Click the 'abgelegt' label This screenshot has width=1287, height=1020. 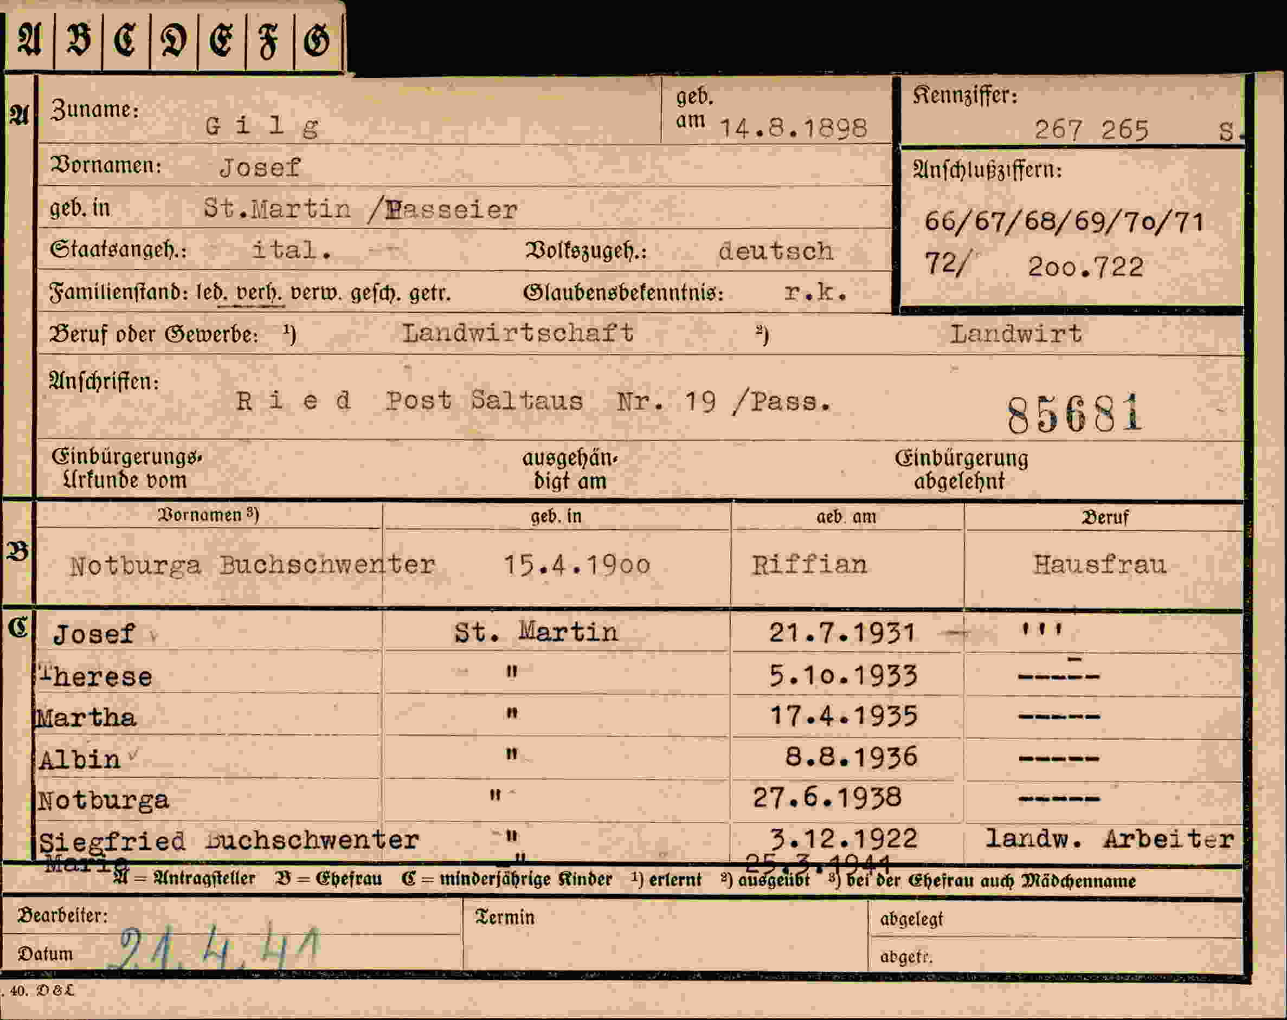911,920
